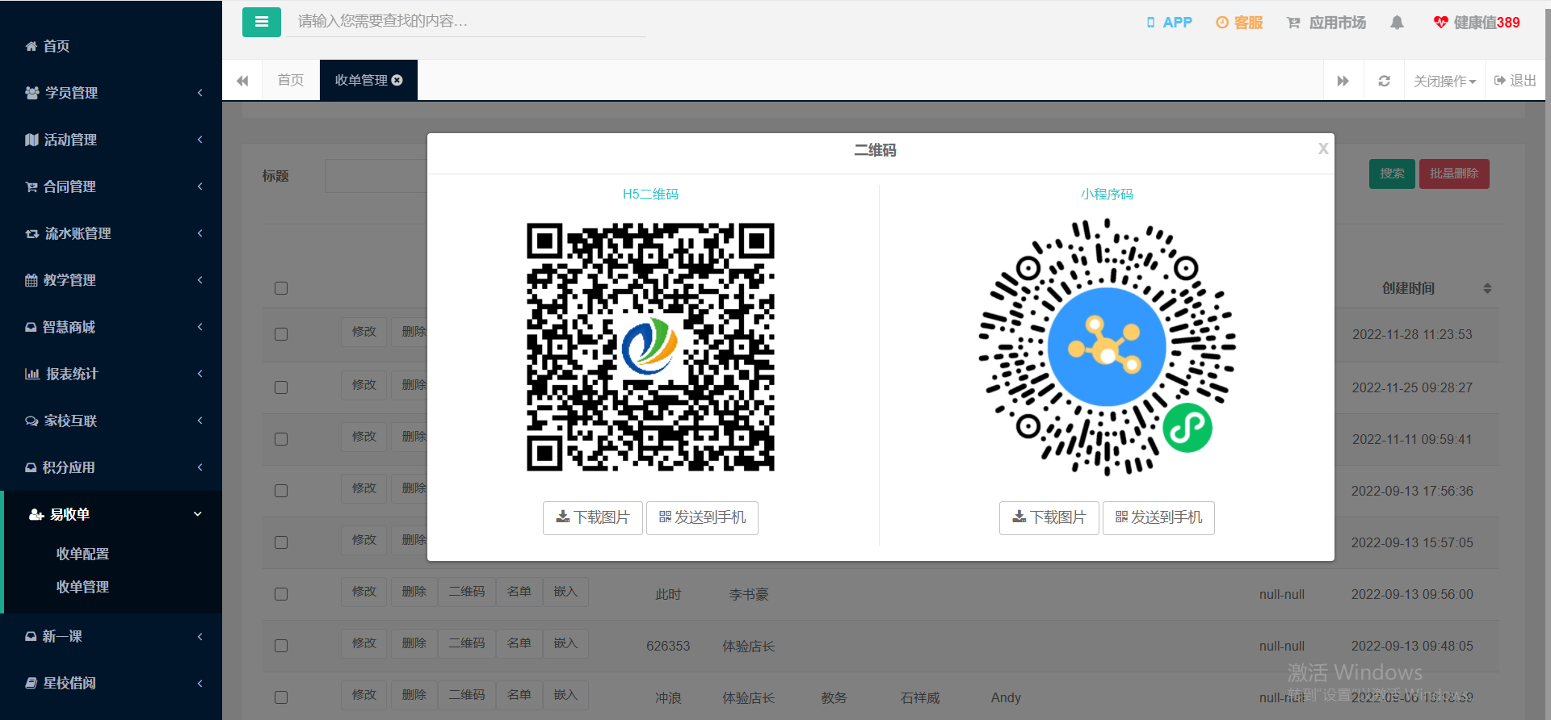Open 客服 customer service link
Image resolution: width=1551 pixels, height=720 pixels.
tap(1239, 23)
